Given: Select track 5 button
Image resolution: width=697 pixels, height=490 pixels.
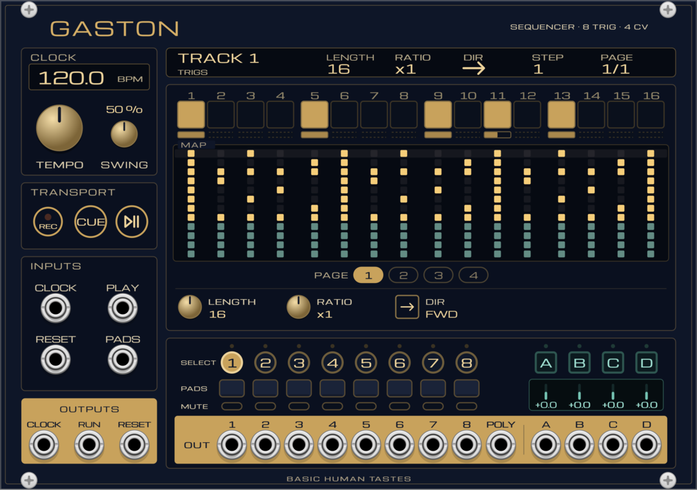Looking at the screenshot, I should (366, 363).
